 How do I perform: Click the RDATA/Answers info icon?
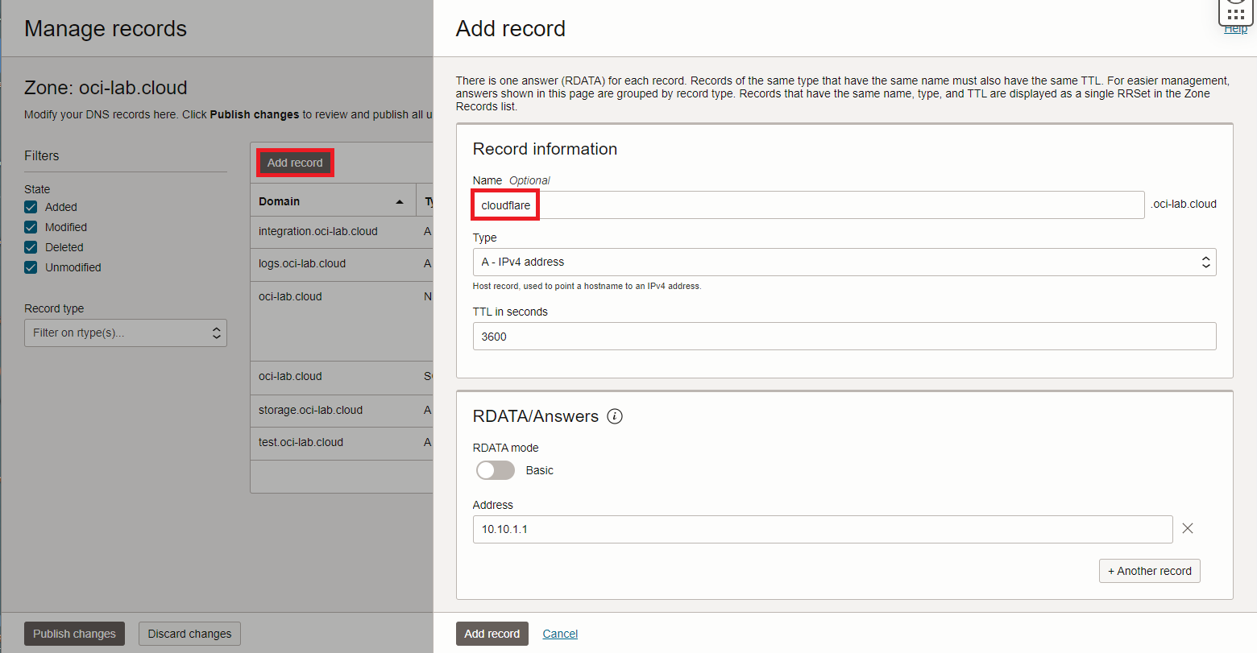pos(615,416)
